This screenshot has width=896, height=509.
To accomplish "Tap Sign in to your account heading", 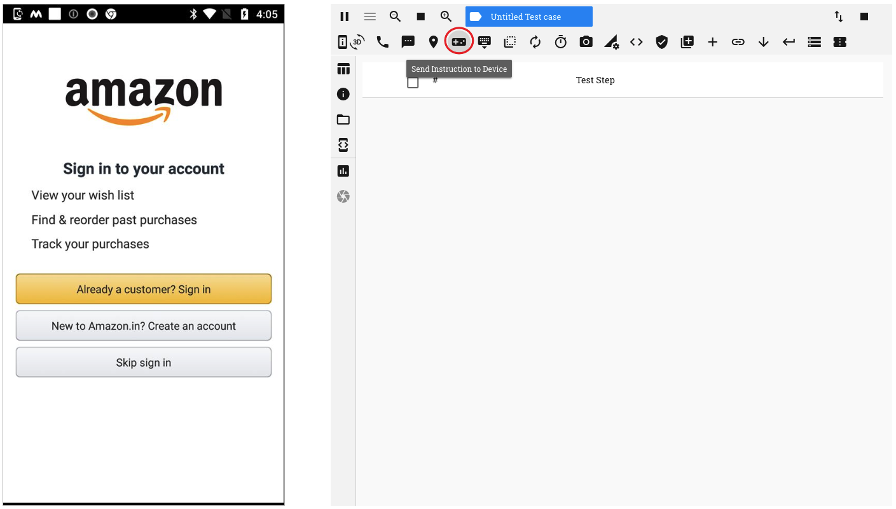I will point(144,169).
